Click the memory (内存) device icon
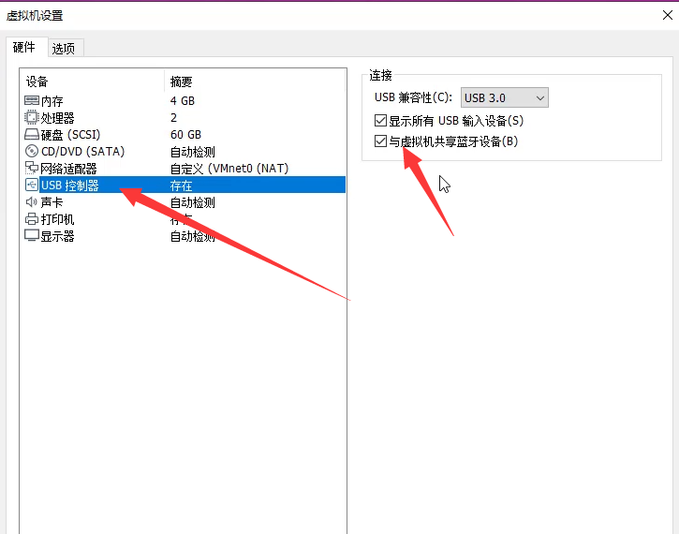679x534 pixels. click(32, 101)
